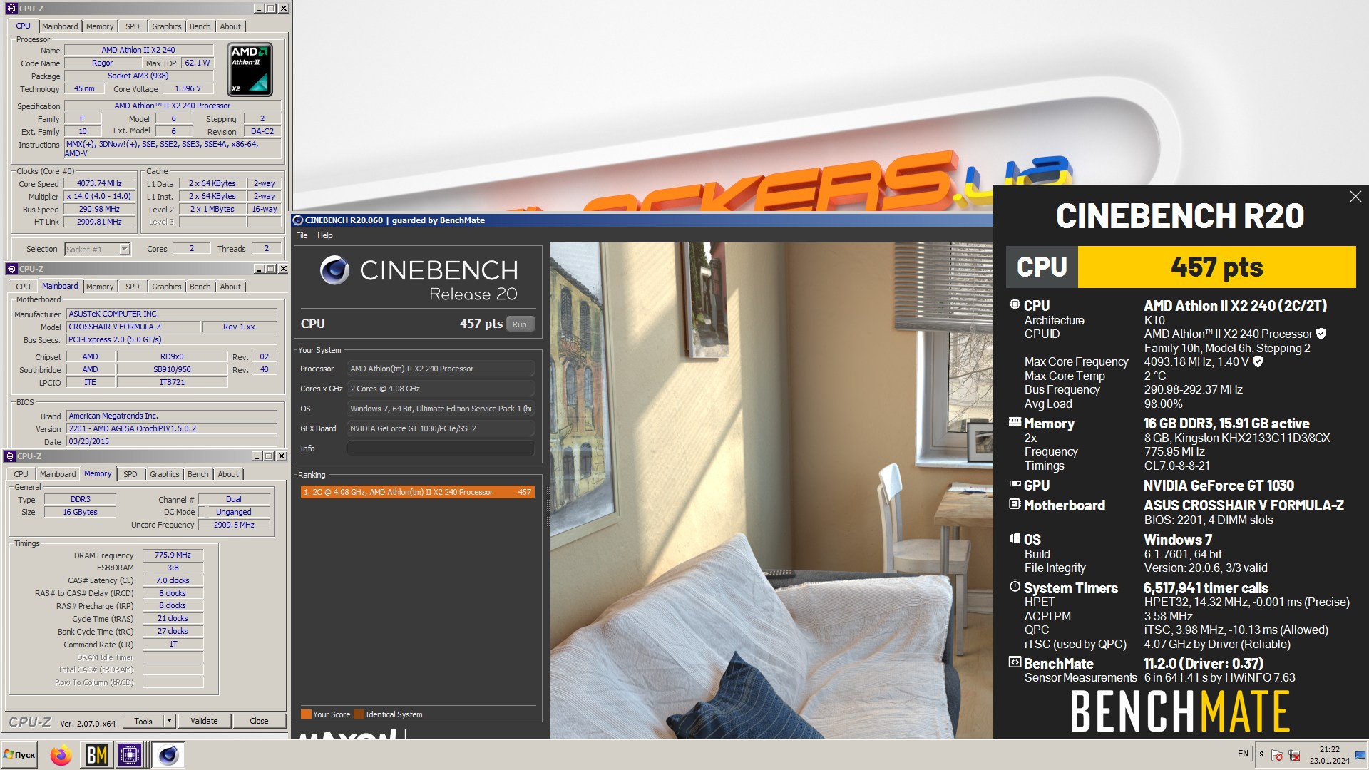Show hidden tray icons with the double arrow
The width and height of the screenshot is (1369, 770).
pos(1261,754)
